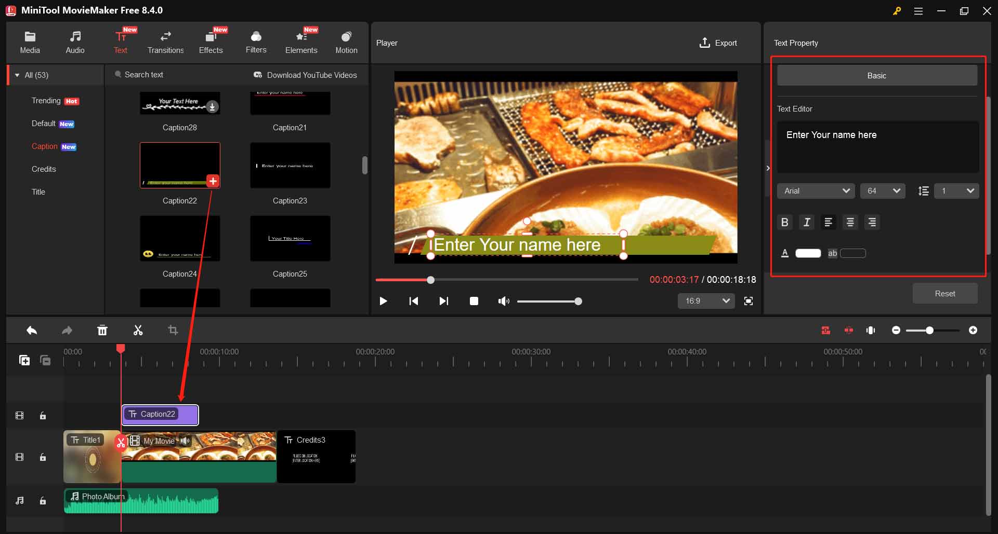Image resolution: width=998 pixels, height=534 pixels.
Task: Click the Export button
Action: pos(718,43)
